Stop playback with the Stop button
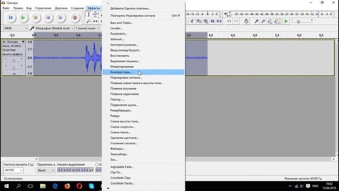The width and height of the screenshot is (339, 191). click(x=35, y=18)
